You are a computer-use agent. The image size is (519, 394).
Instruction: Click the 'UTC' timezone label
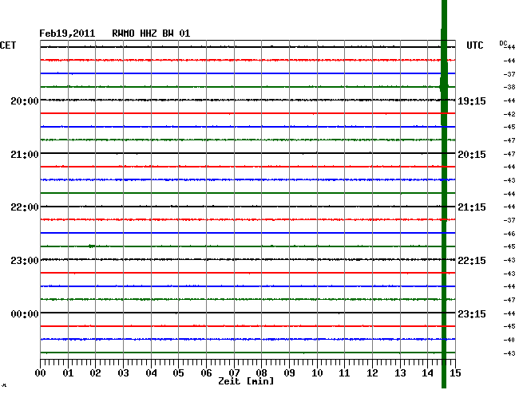coord(474,45)
